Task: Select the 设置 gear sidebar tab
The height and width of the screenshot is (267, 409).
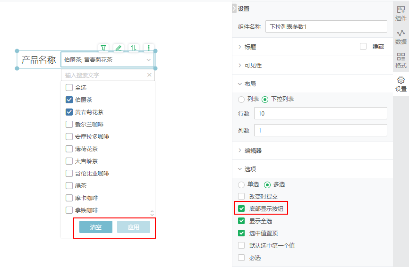Action: coord(400,84)
